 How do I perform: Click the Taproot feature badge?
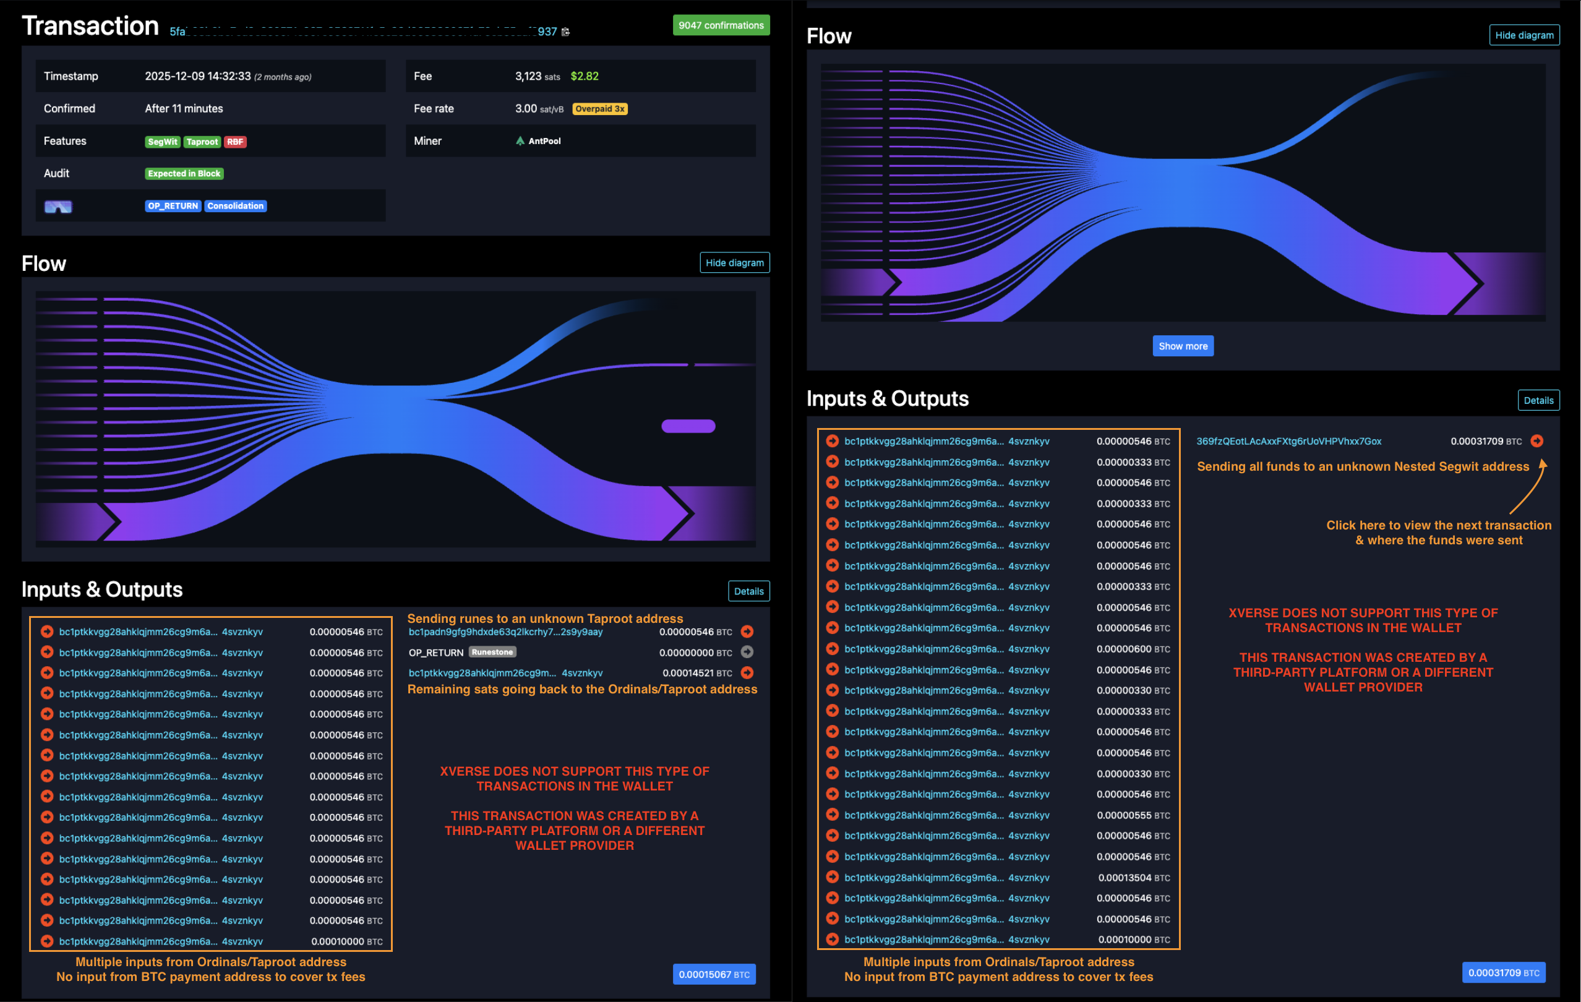point(202,141)
